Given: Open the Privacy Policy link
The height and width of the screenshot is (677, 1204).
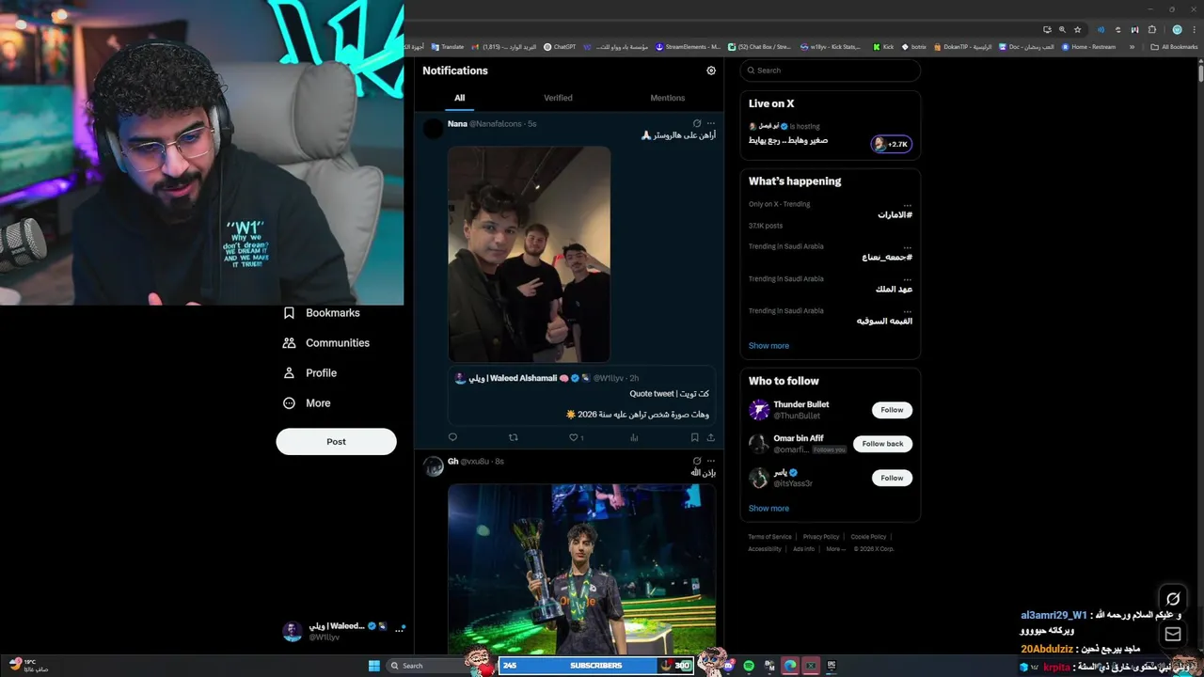Looking at the screenshot, I should (x=821, y=537).
